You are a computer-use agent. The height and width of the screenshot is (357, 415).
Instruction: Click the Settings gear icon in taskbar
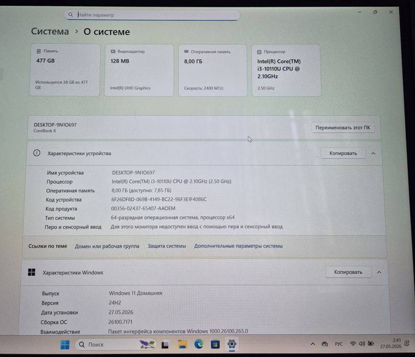tap(232, 344)
